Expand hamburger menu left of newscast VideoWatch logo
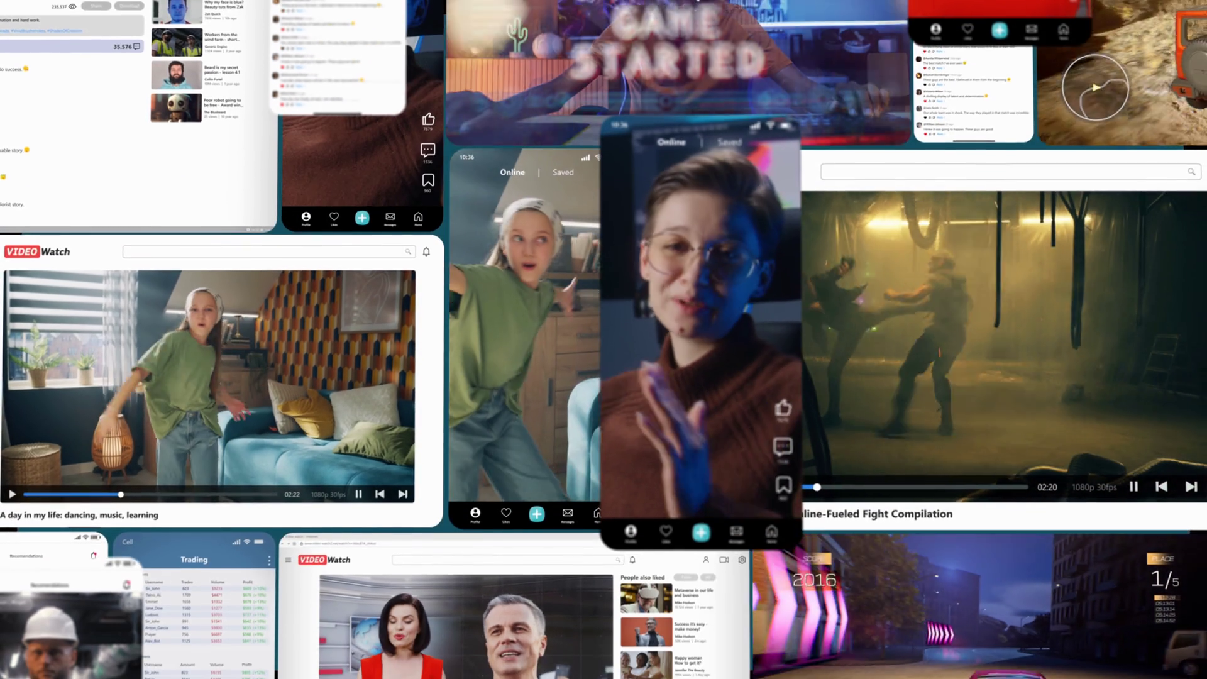Viewport: 1207px width, 679px height. click(x=288, y=560)
